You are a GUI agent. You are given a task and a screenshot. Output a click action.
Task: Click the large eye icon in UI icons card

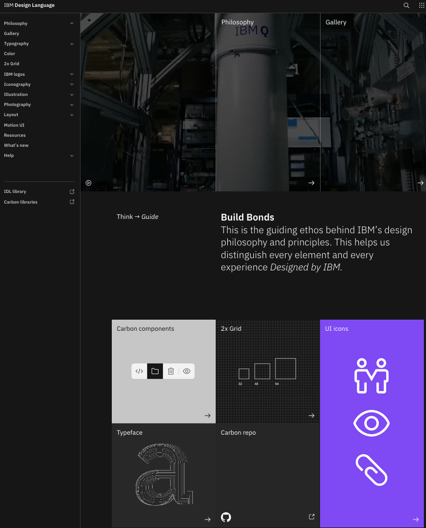(371, 423)
